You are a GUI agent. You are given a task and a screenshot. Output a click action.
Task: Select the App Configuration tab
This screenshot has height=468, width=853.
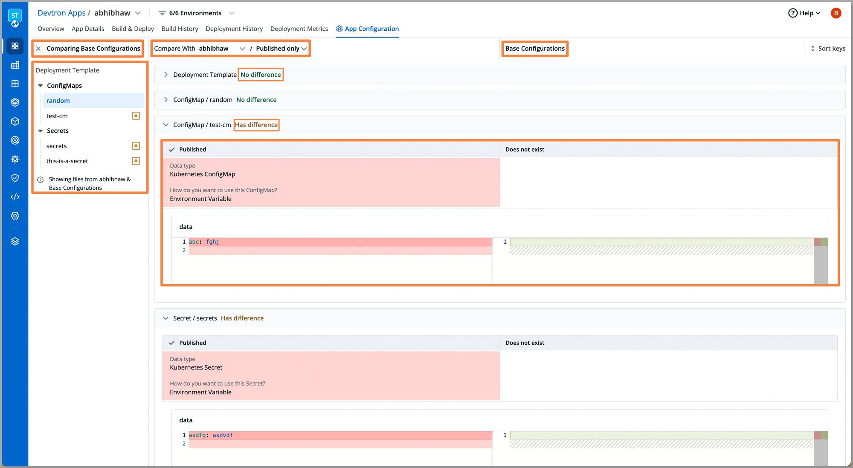pyautogui.click(x=367, y=29)
